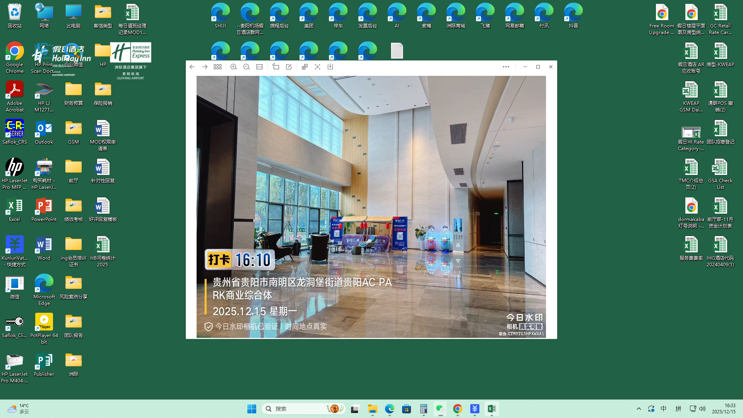Open the clock and date flyout

tap(724, 409)
